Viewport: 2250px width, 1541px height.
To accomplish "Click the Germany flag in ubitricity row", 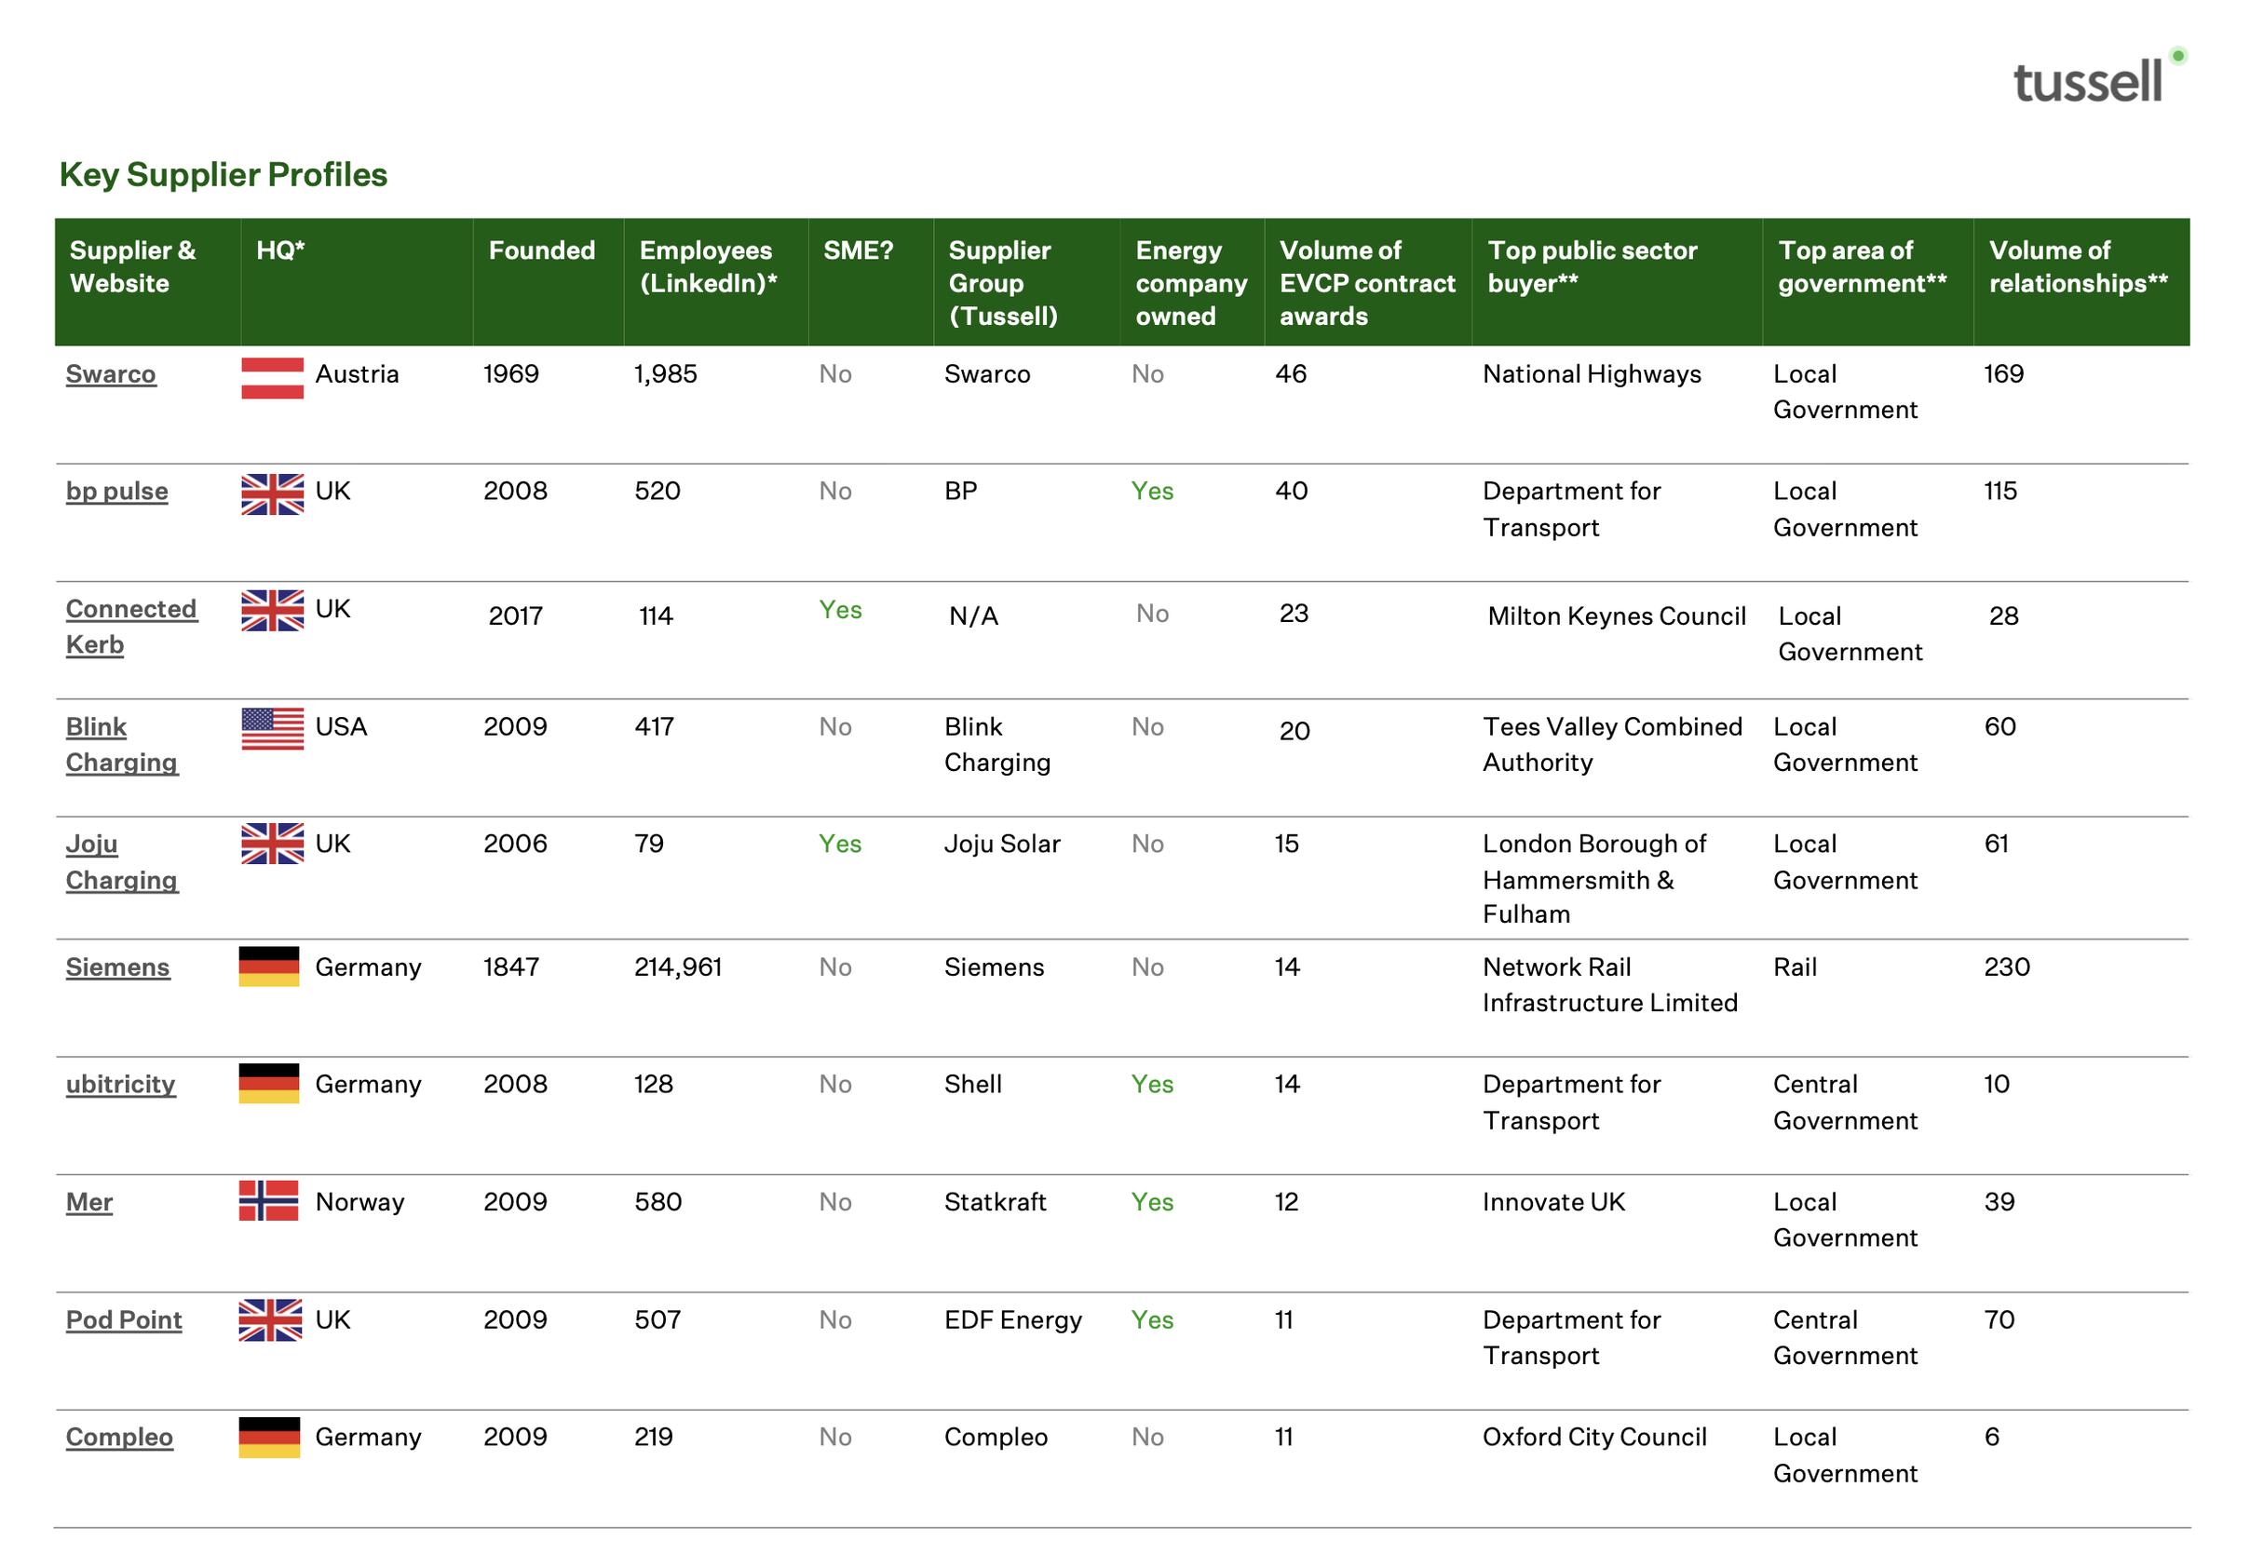I will tap(269, 1084).
